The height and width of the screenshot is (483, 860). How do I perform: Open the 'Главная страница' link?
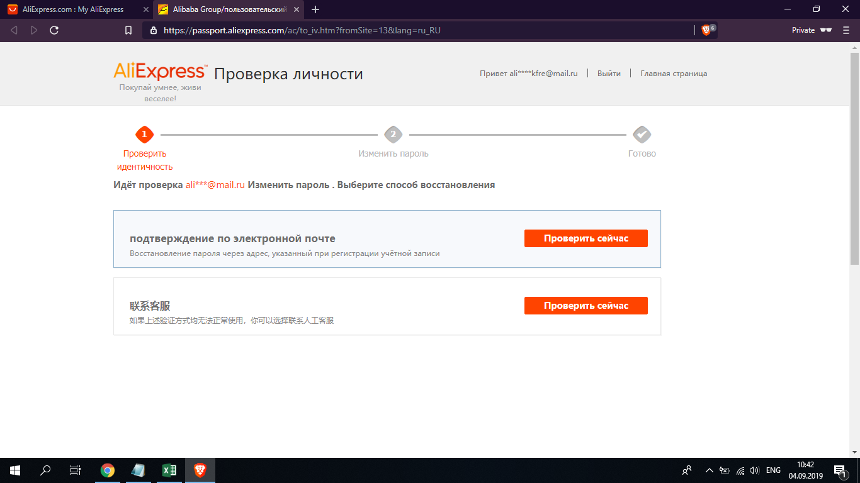(674, 74)
